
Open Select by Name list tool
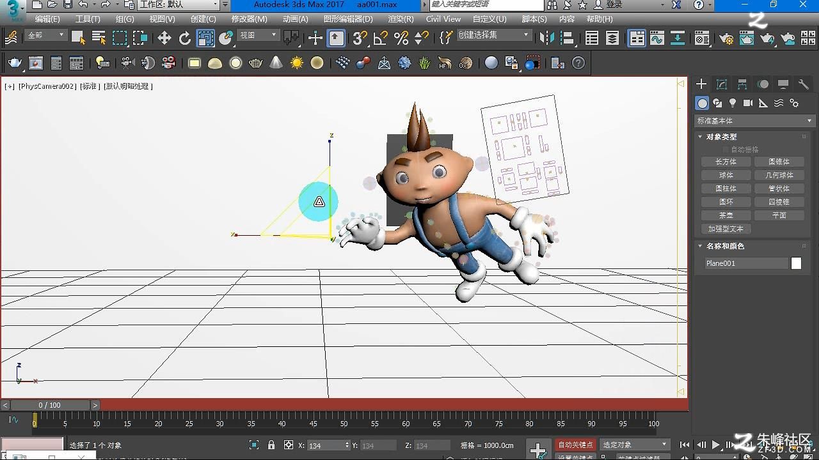tap(99, 38)
